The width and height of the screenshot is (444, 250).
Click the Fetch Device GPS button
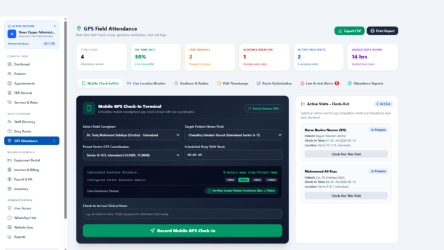click(264, 108)
